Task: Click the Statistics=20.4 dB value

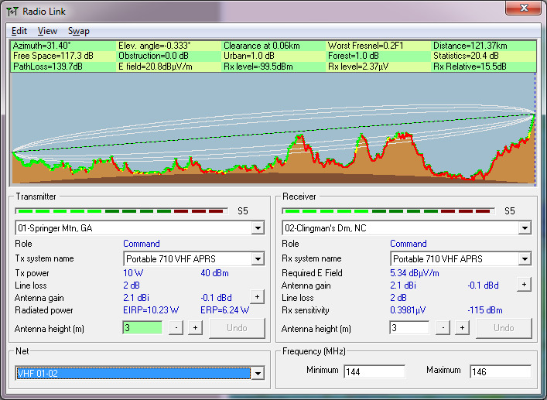Action: (x=466, y=56)
